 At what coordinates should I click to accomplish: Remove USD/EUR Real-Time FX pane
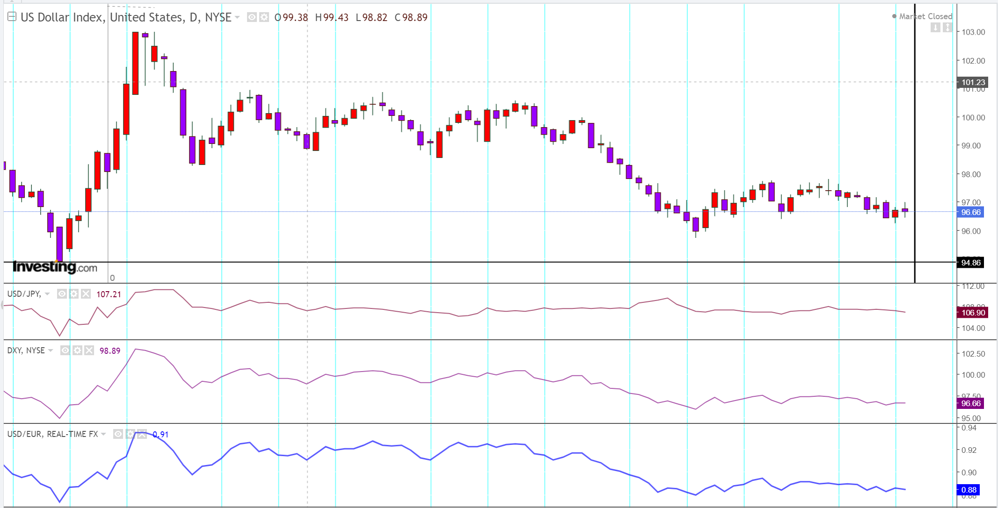click(x=142, y=434)
